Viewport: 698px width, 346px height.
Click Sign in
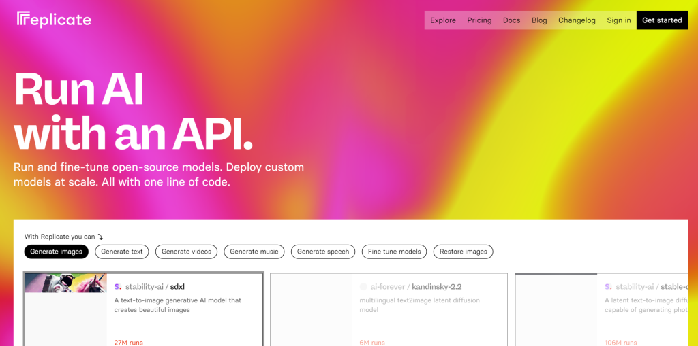(x=619, y=20)
